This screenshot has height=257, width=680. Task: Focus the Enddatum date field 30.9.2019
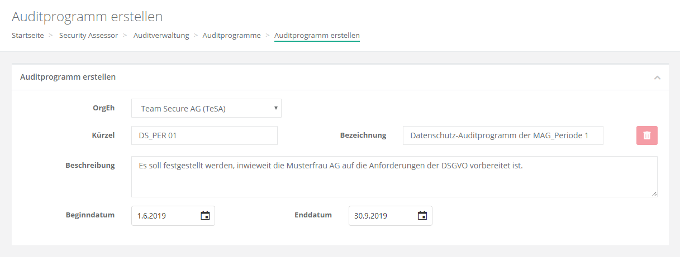382,216
